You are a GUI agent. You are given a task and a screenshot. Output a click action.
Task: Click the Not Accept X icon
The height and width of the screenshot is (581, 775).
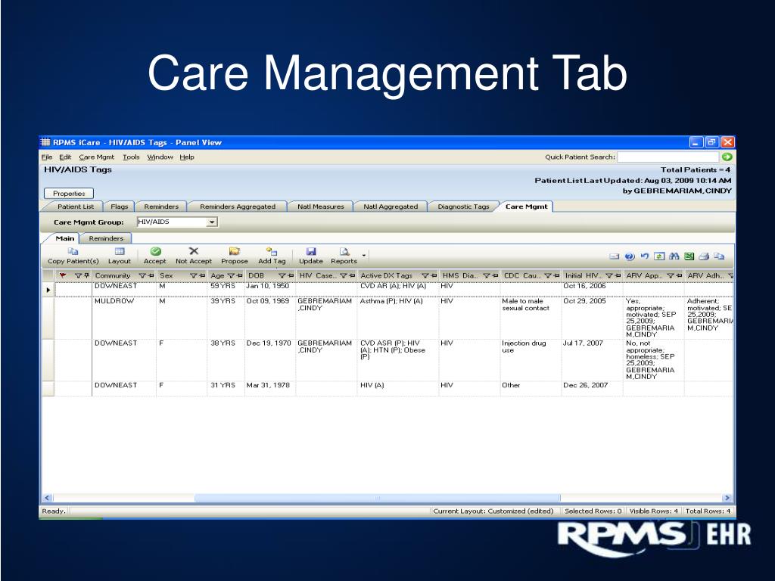[194, 251]
